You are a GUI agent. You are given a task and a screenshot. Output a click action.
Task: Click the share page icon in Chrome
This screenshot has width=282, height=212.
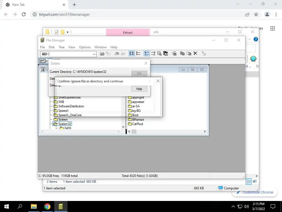pos(247,14)
